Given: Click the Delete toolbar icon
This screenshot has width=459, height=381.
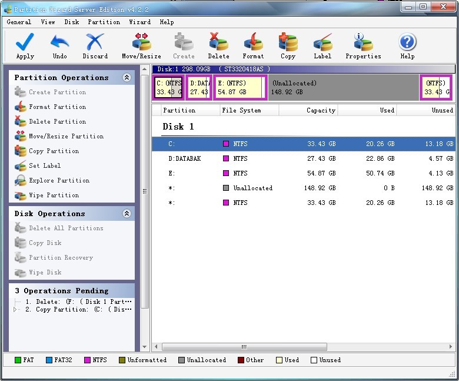Looking at the screenshot, I should pyautogui.click(x=218, y=42).
